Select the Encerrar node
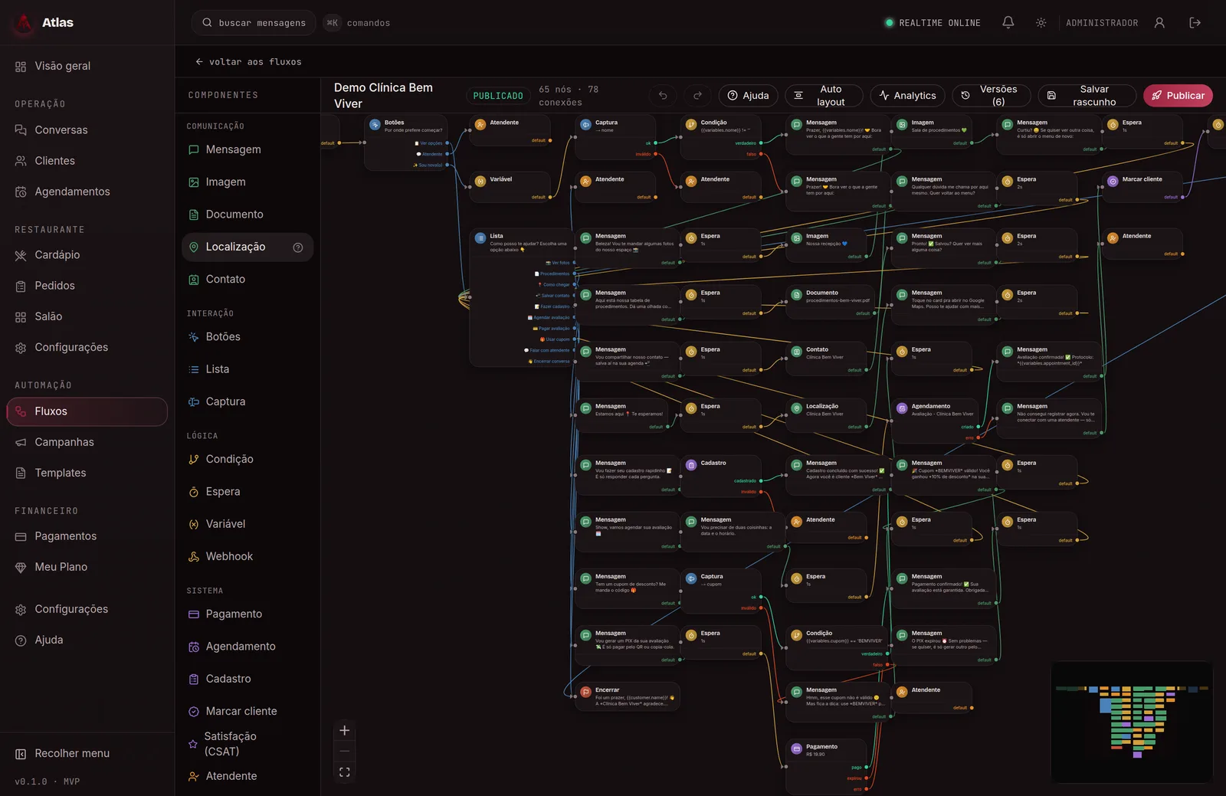 (628, 696)
